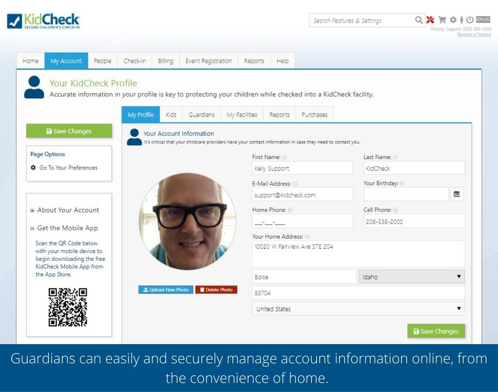
Task: Click Save Changes below address form
Action: tap(436, 331)
